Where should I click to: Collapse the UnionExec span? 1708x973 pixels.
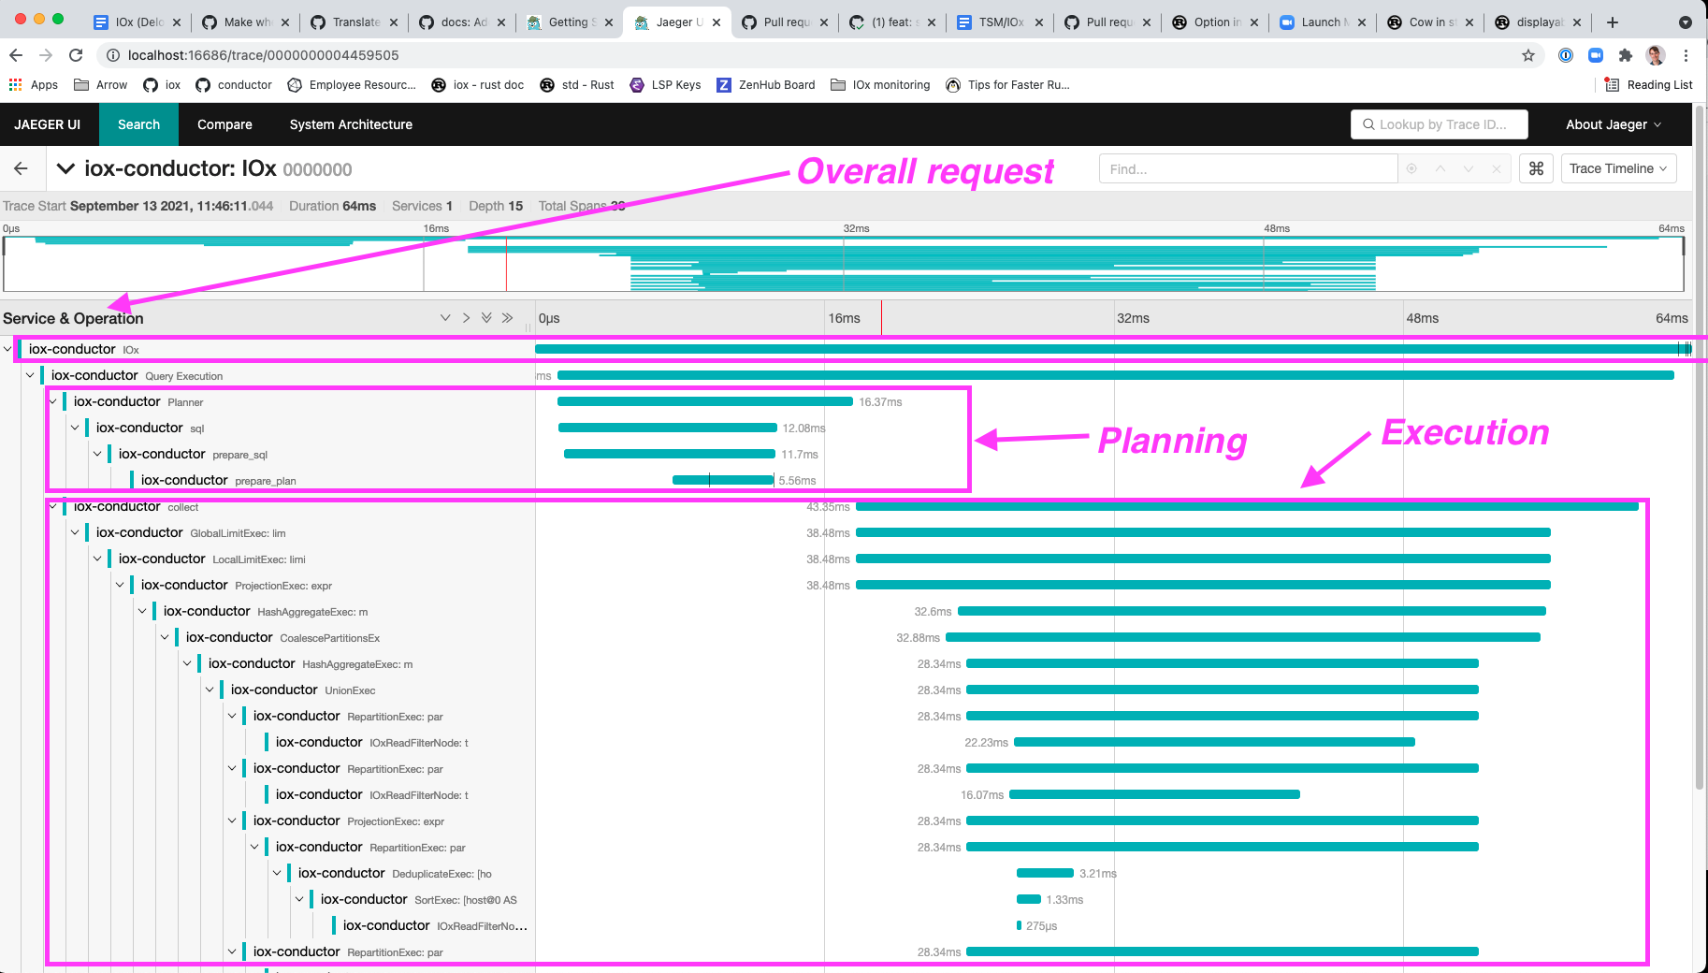tap(210, 690)
